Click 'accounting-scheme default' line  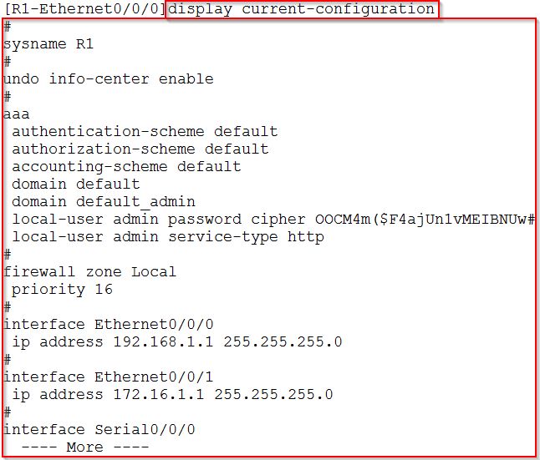point(127,167)
